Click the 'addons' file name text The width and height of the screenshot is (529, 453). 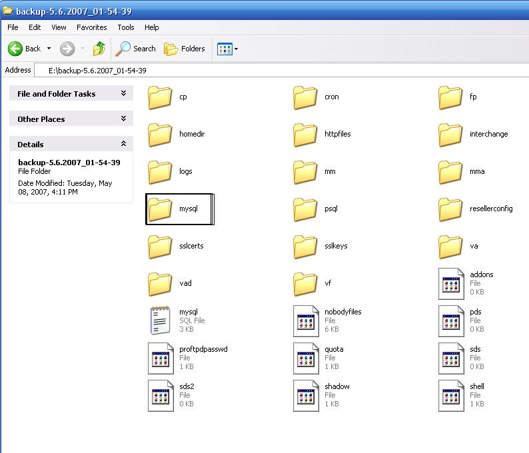pos(482,274)
